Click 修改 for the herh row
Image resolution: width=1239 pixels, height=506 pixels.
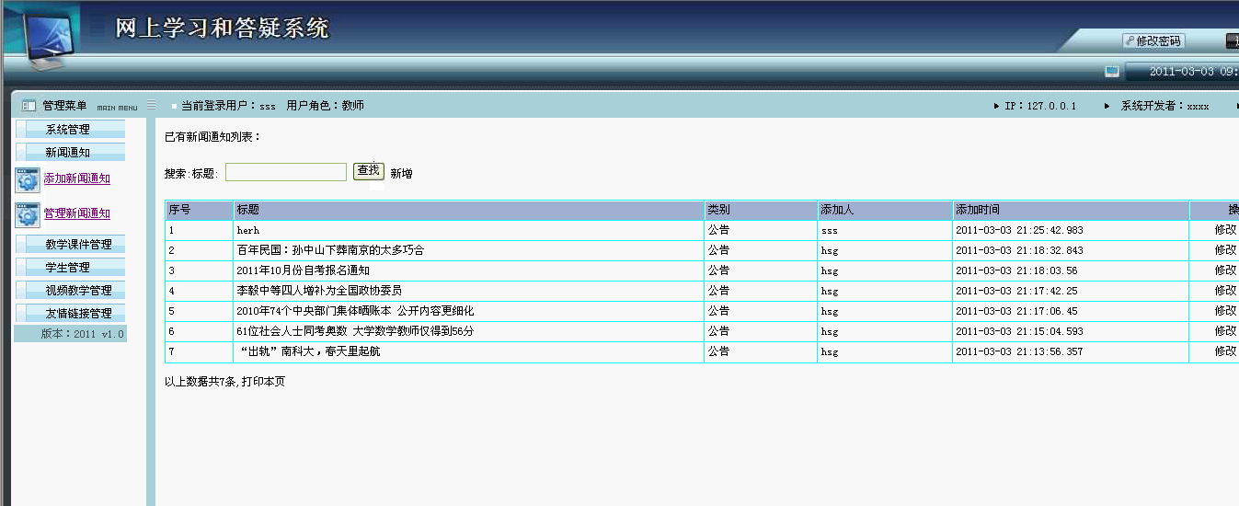[x=1225, y=230]
